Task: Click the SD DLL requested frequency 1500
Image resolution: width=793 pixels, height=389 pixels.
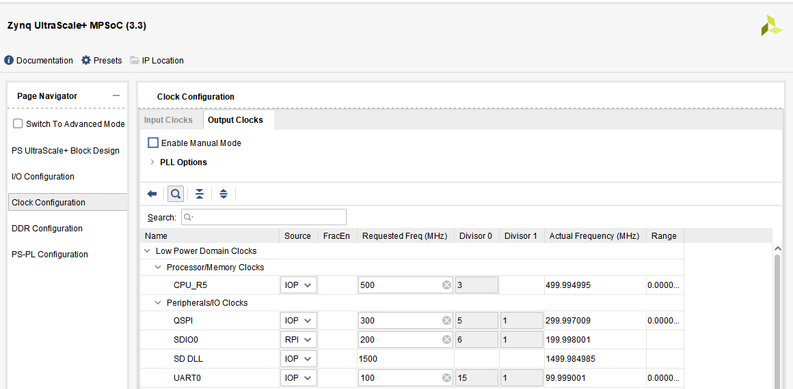Action: 368,359
